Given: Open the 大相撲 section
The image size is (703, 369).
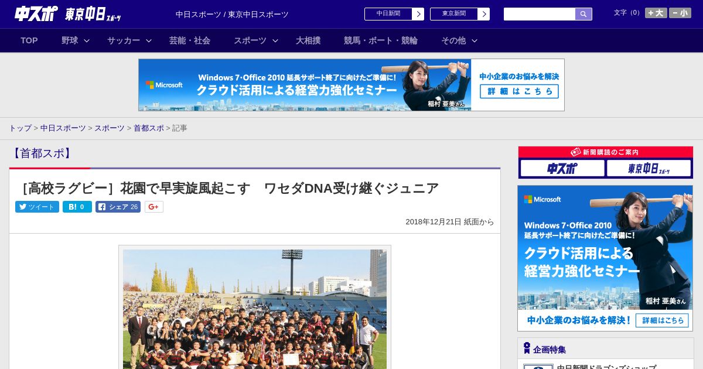Looking at the screenshot, I should 308,40.
